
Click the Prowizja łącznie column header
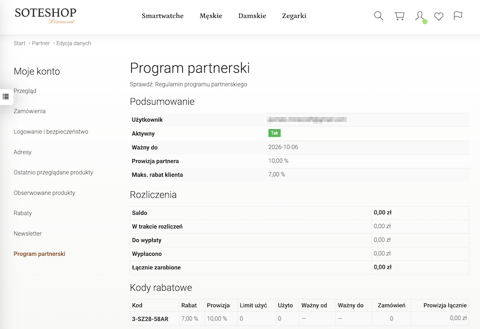click(x=445, y=305)
